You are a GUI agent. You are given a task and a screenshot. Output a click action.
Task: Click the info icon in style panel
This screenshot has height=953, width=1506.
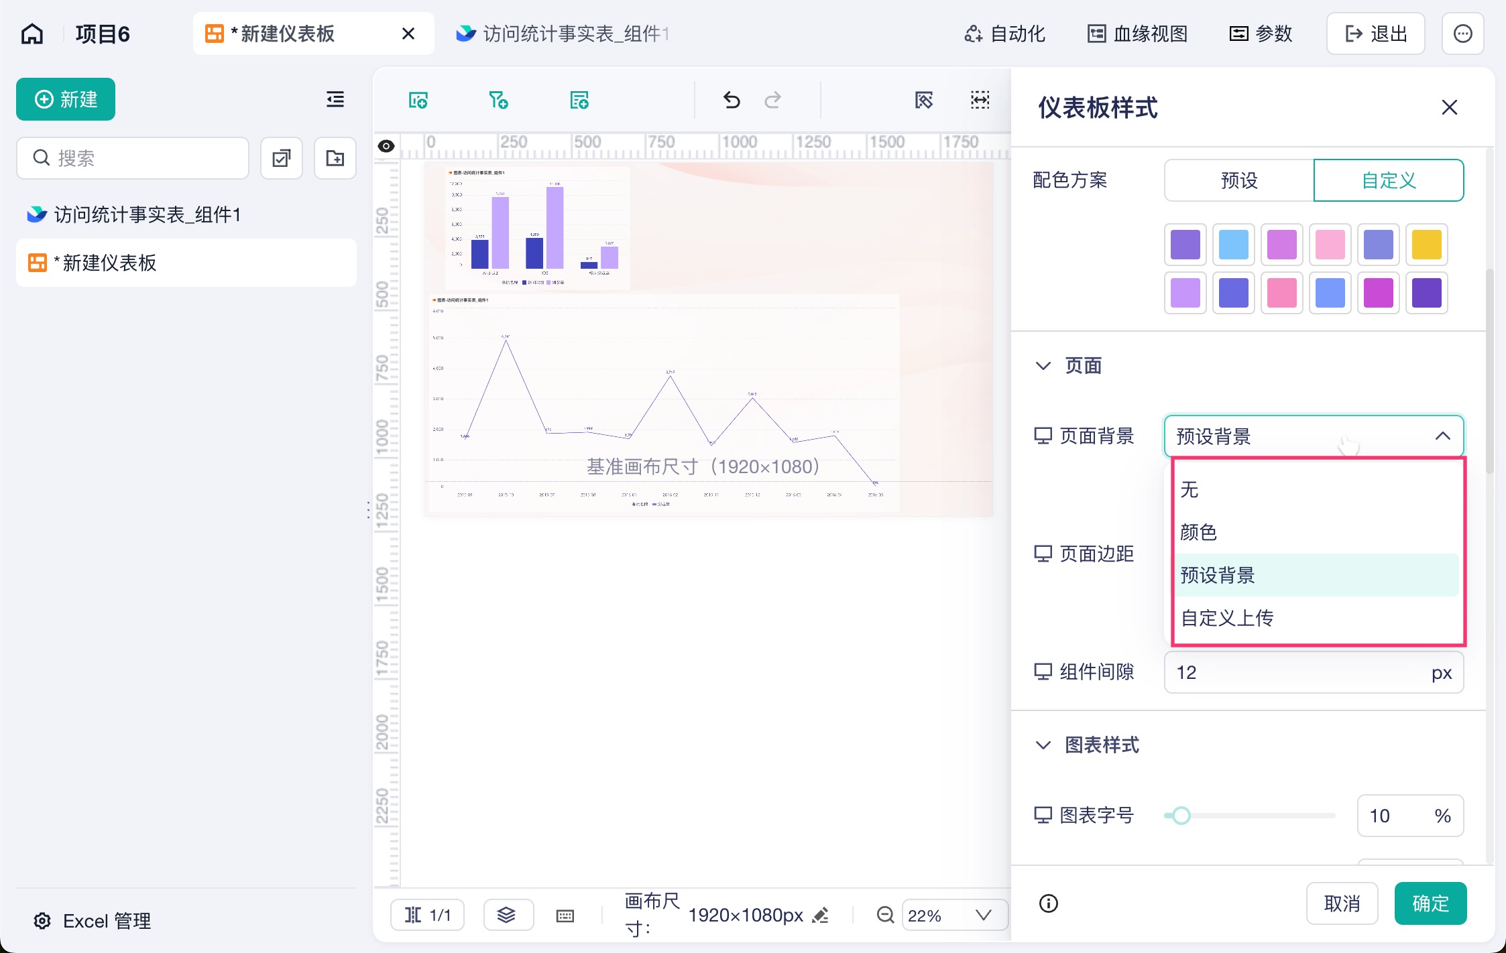pyautogui.click(x=1049, y=903)
